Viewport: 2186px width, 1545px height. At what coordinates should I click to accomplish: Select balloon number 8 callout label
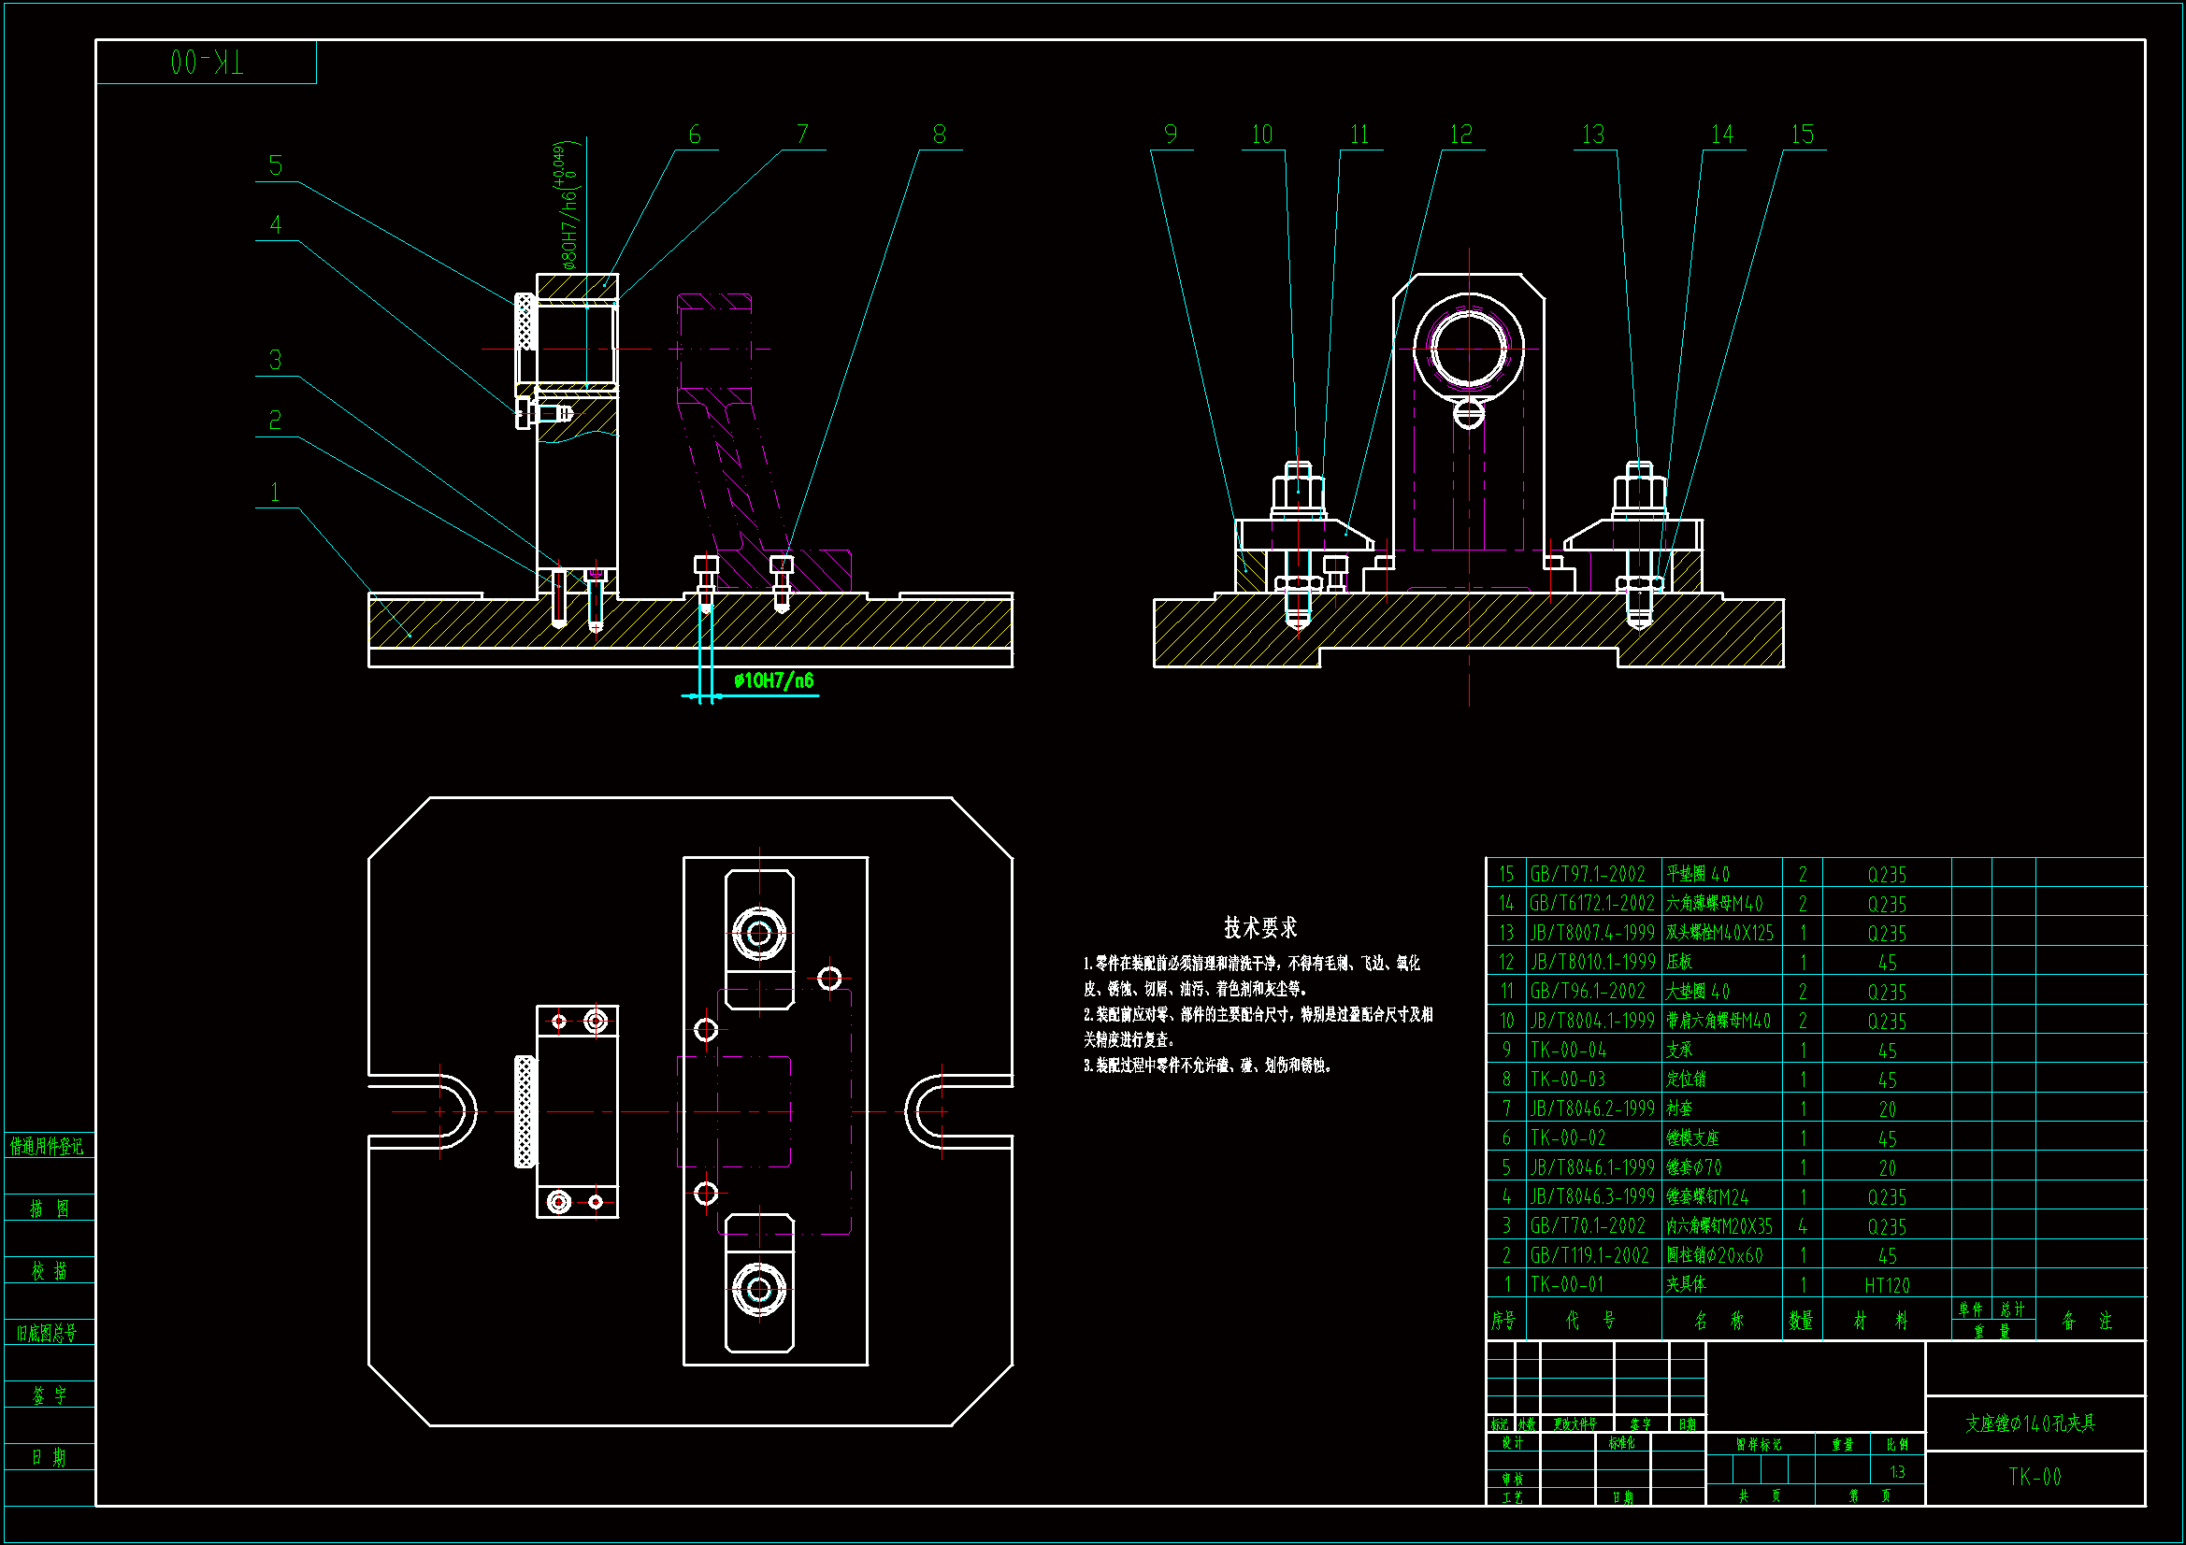pyautogui.click(x=939, y=135)
